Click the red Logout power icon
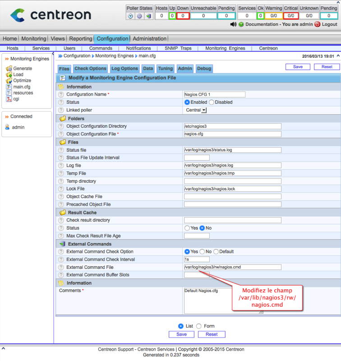 click(x=317, y=24)
